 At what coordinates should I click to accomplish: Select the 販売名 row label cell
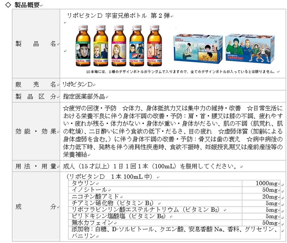pos(36,84)
